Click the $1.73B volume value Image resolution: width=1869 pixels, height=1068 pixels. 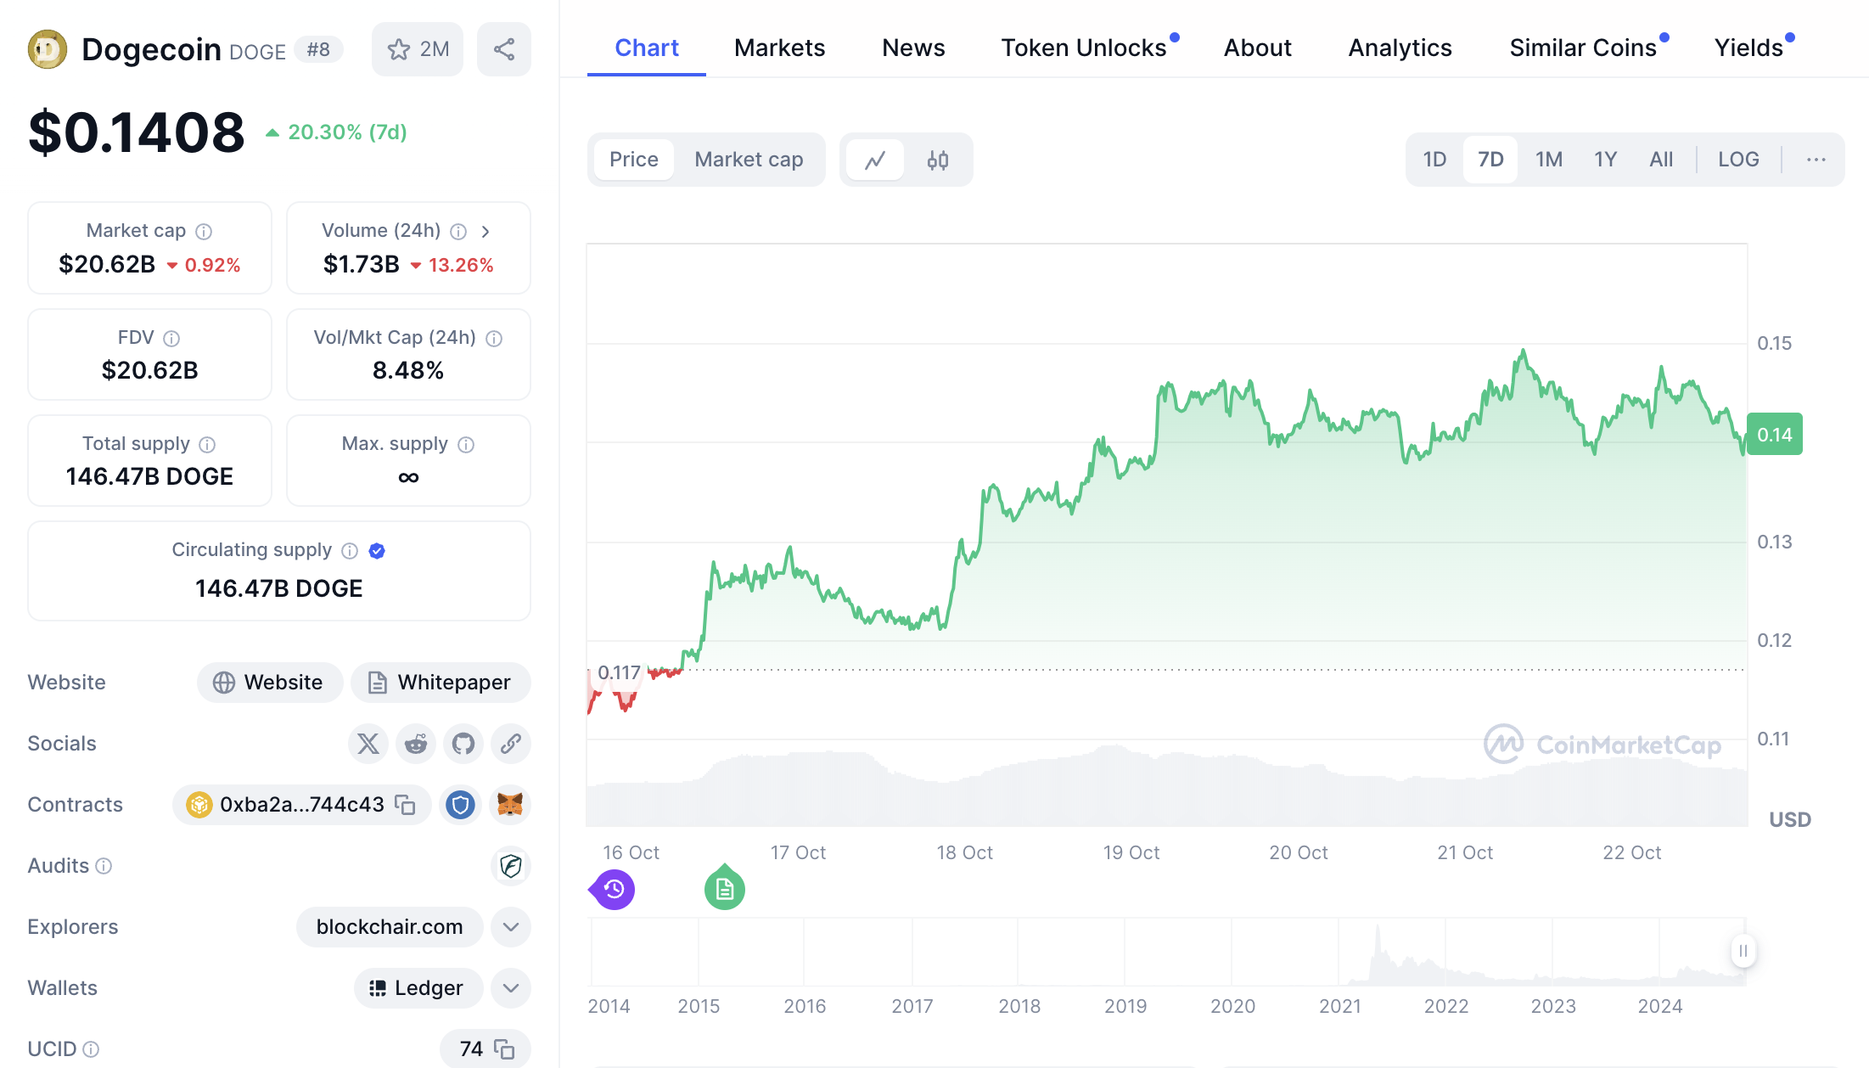(362, 265)
